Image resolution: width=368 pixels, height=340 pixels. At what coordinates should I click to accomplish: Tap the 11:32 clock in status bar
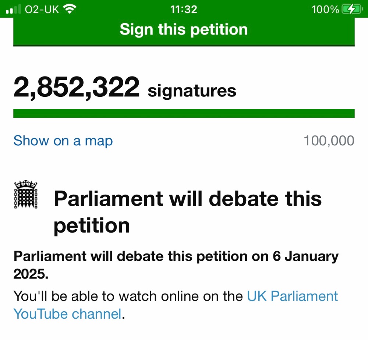pos(184,10)
